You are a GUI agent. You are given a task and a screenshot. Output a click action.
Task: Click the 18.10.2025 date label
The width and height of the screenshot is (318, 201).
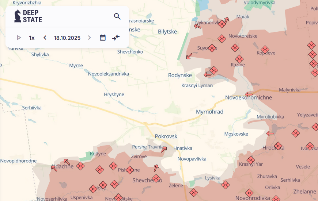coord(67,38)
